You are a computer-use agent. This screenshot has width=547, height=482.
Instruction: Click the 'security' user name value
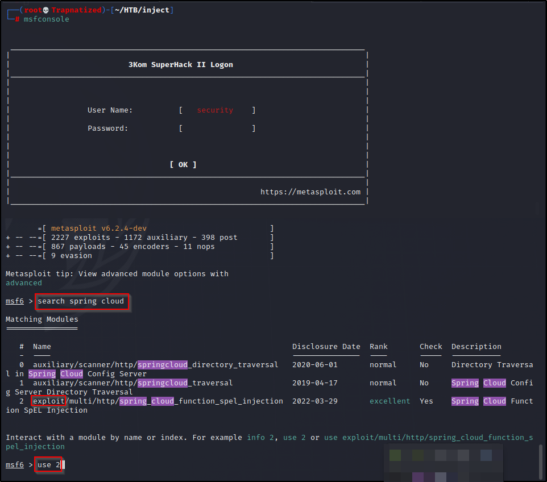click(x=215, y=110)
